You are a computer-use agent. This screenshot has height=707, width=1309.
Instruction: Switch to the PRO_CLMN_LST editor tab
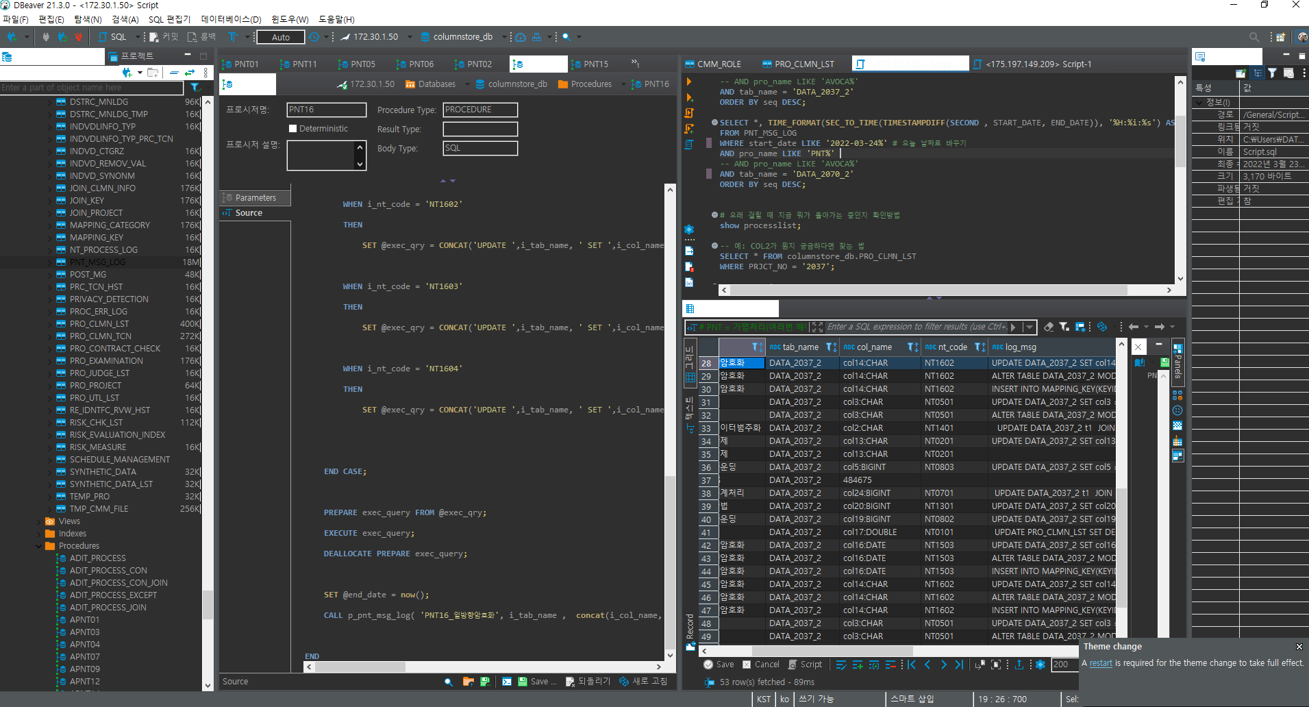tap(798, 64)
